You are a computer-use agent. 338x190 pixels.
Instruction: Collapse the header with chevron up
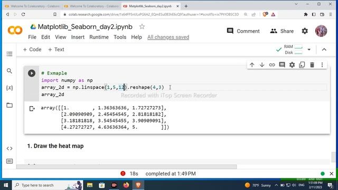(x=324, y=50)
